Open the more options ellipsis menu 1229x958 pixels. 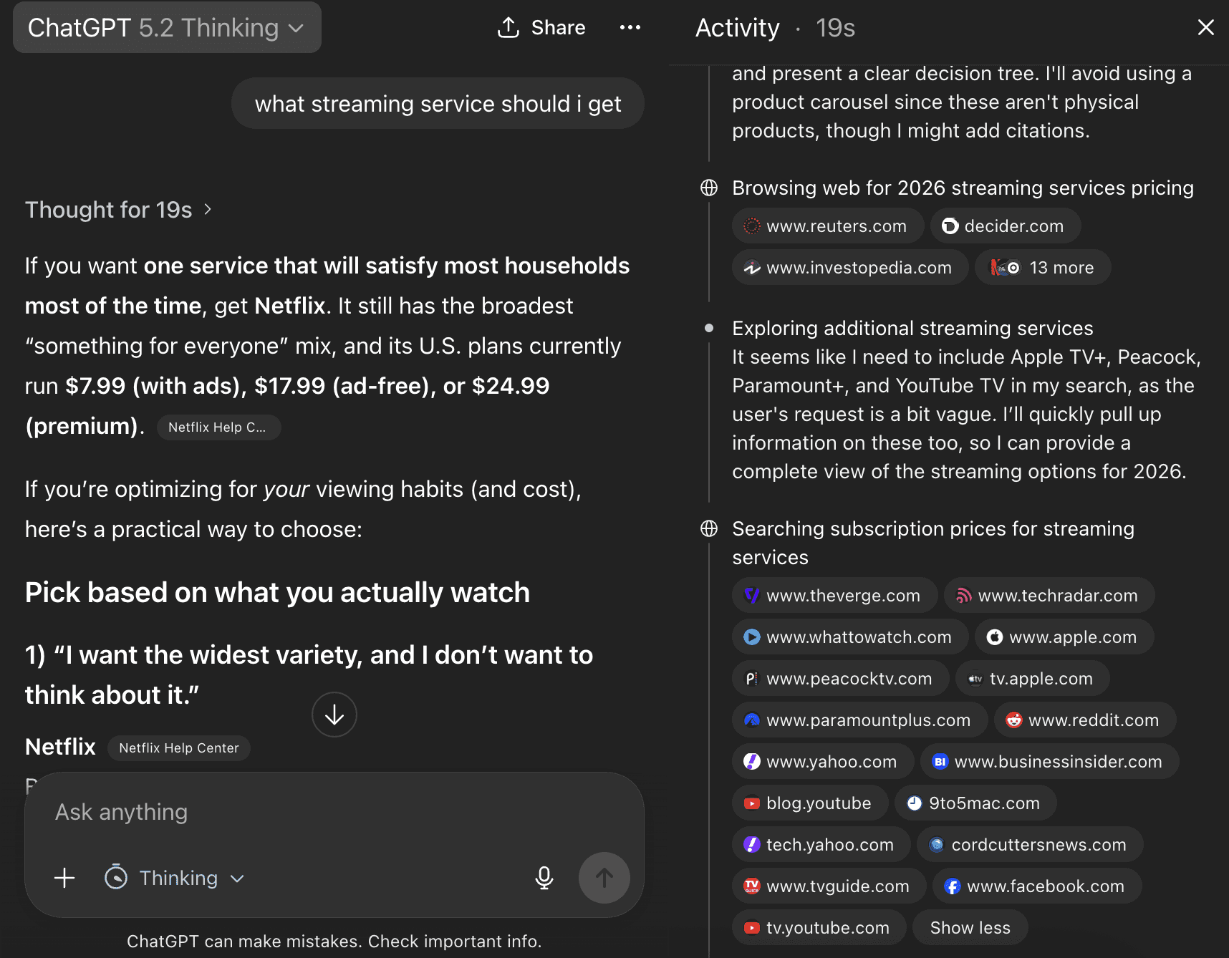(630, 27)
